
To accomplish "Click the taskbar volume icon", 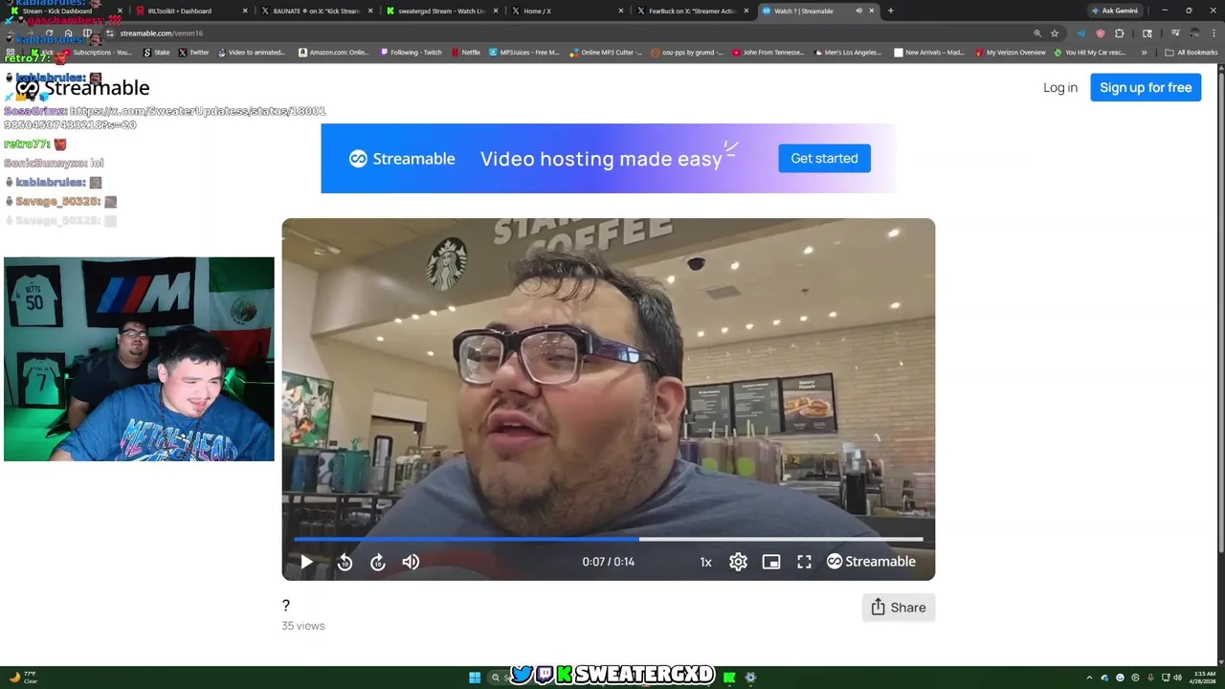I will coord(1177,678).
